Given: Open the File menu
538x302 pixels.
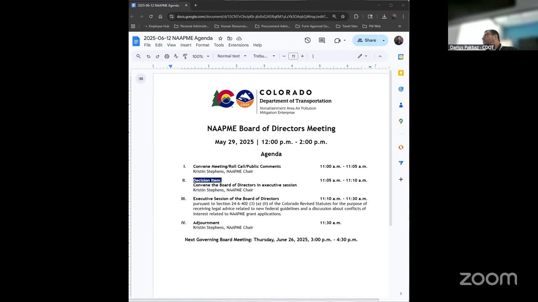Looking at the screenshot, I should click(148, 45).
